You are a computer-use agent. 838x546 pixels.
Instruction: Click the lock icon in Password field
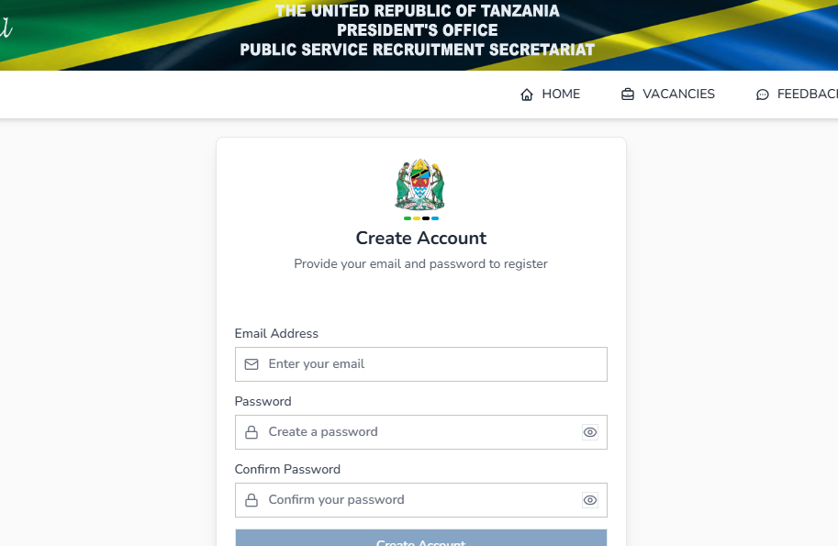tap(251, 432)
